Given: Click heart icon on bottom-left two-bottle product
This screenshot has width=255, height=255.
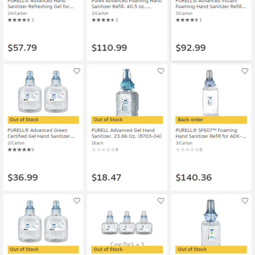Looking at the screenshot, I should 76,201.
